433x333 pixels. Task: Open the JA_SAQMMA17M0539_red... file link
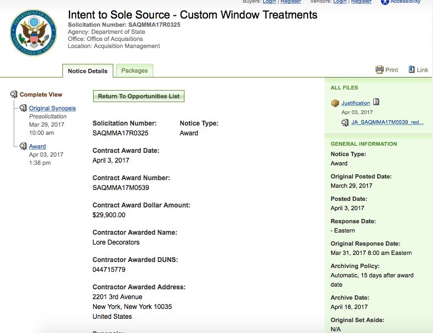coord(387,122)
